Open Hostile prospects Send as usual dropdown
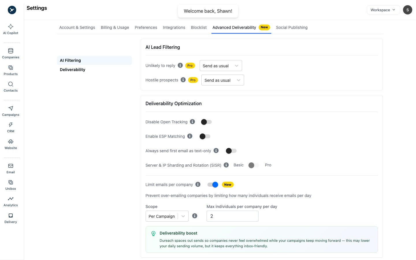416x260 pixels. click(x=223, y=80)
